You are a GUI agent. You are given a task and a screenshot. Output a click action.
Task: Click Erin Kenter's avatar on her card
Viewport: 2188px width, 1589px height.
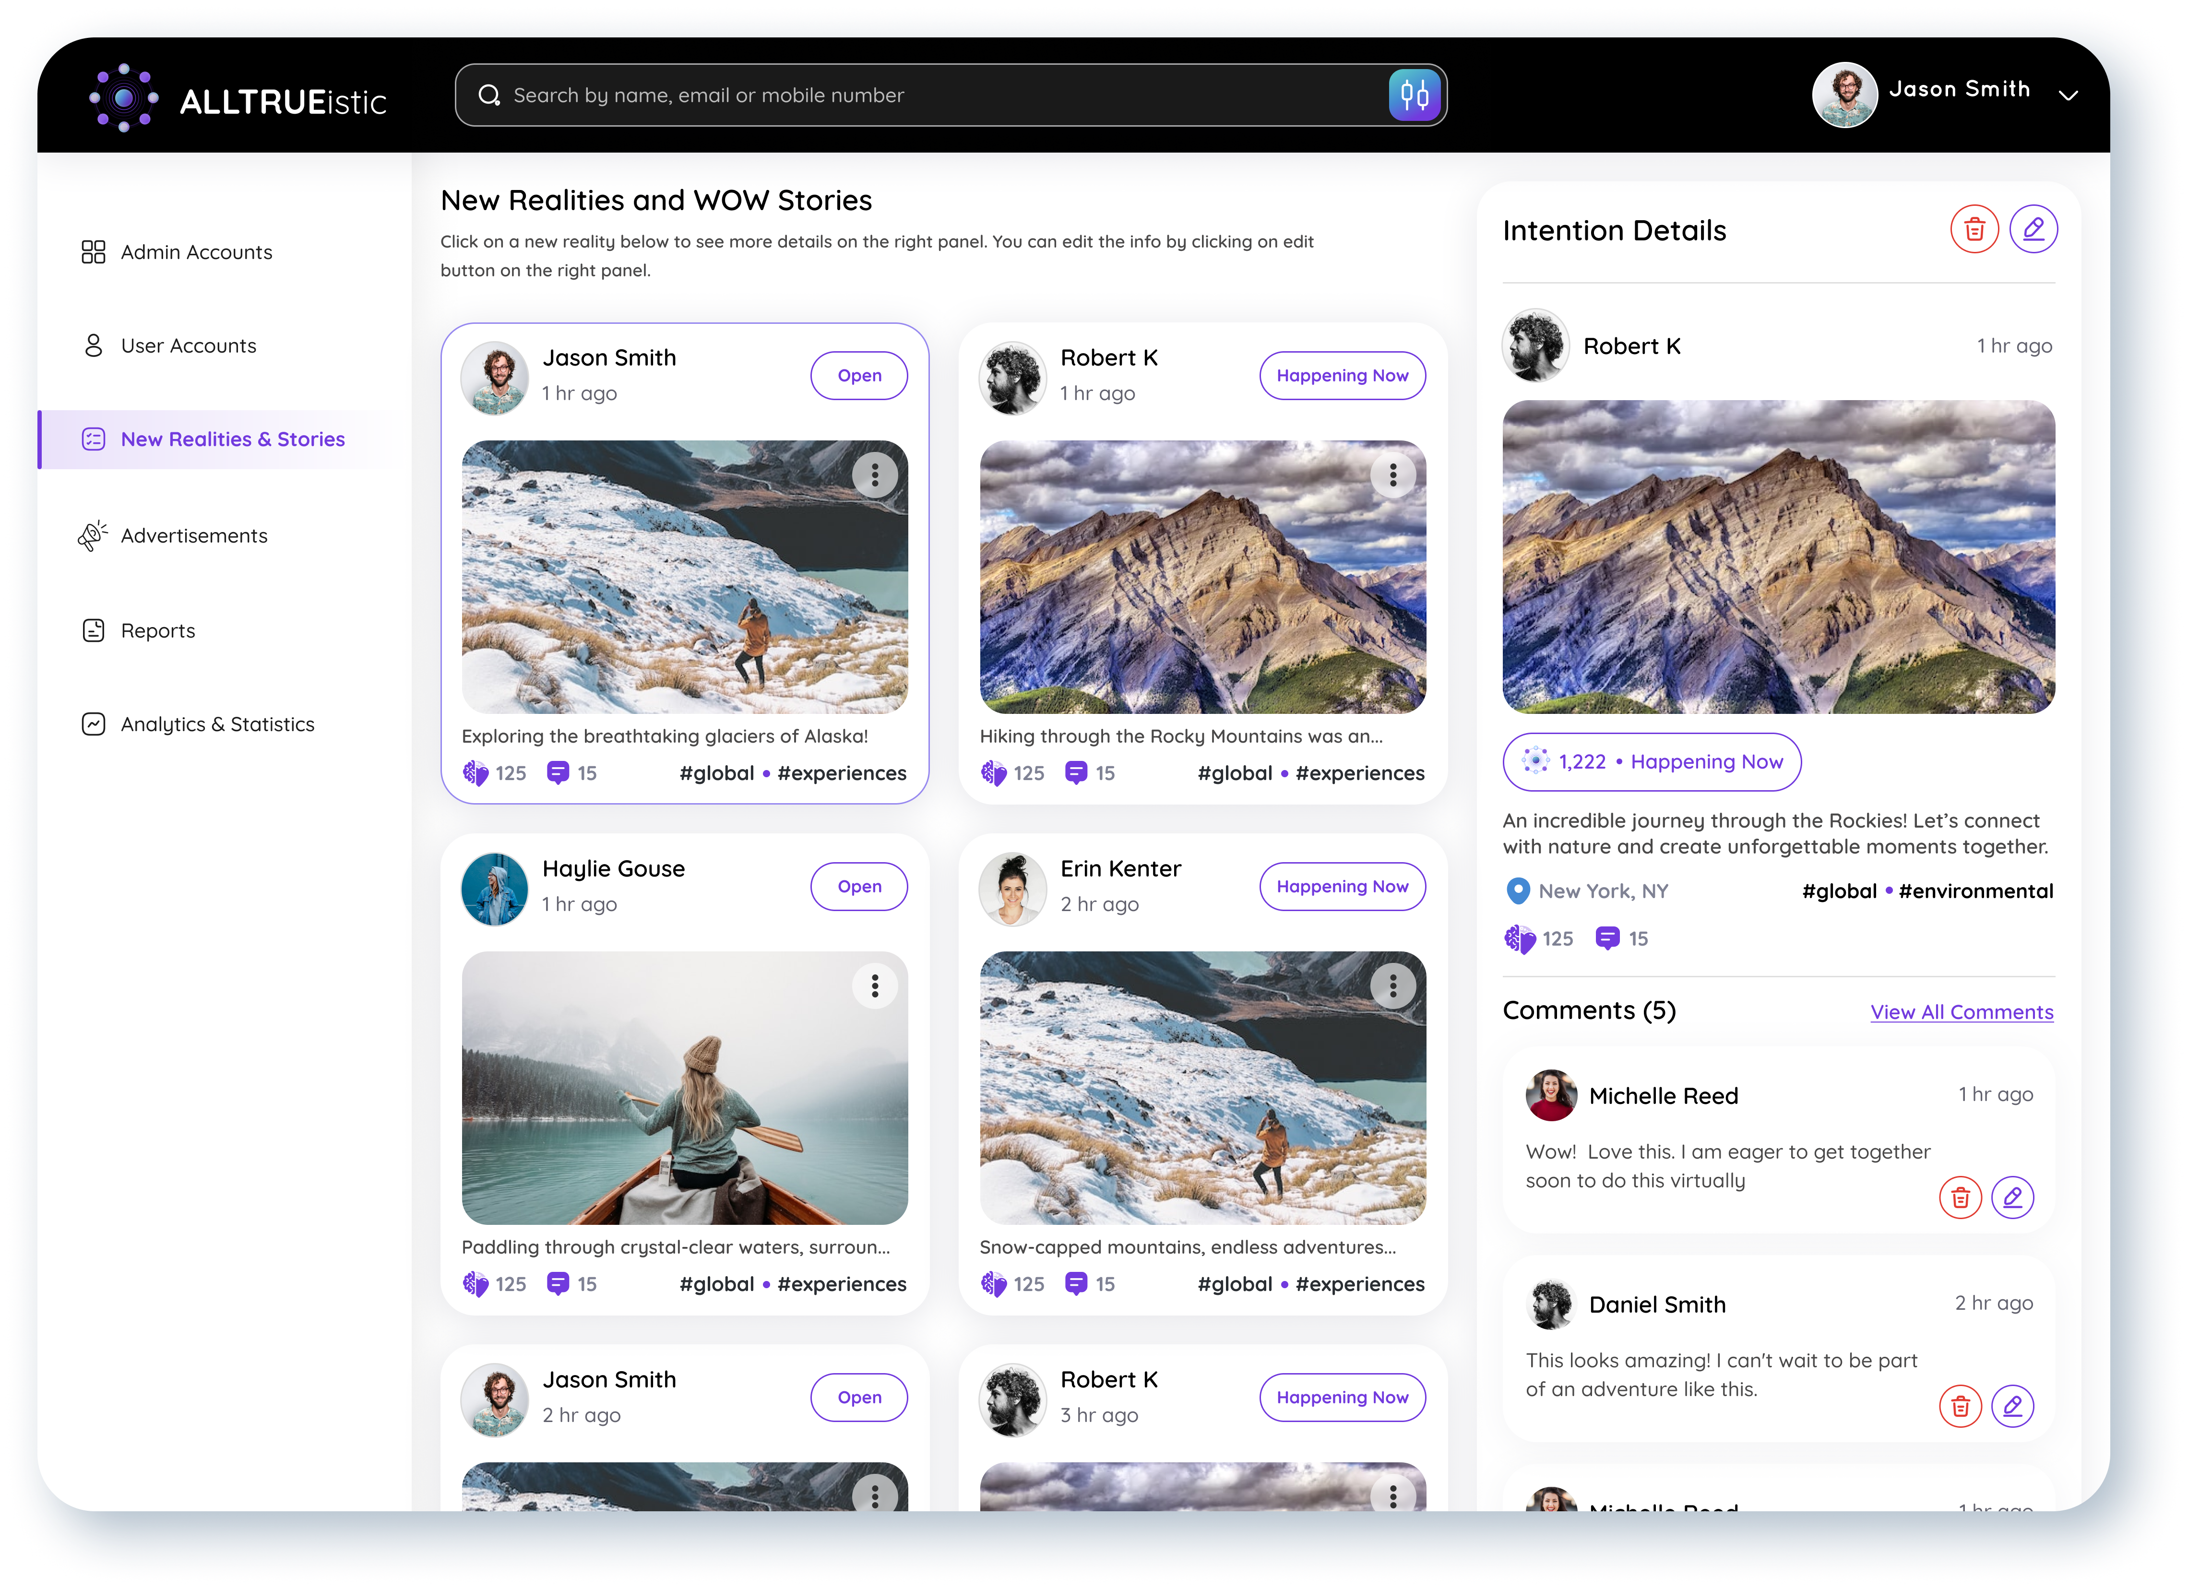pos(1012,889)
